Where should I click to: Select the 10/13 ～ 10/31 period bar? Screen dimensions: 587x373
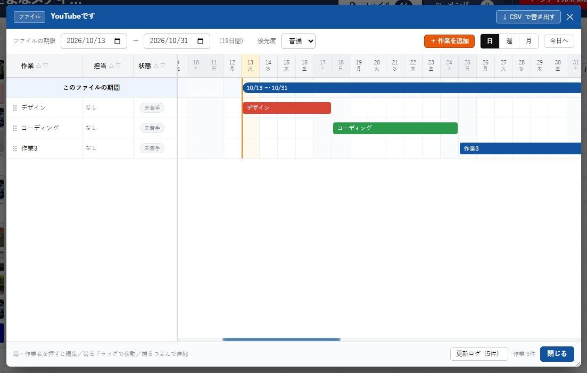pos(412,88)
